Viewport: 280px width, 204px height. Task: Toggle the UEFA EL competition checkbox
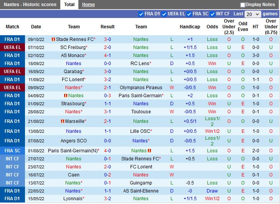pyautogui.click(x=164, y=14)
